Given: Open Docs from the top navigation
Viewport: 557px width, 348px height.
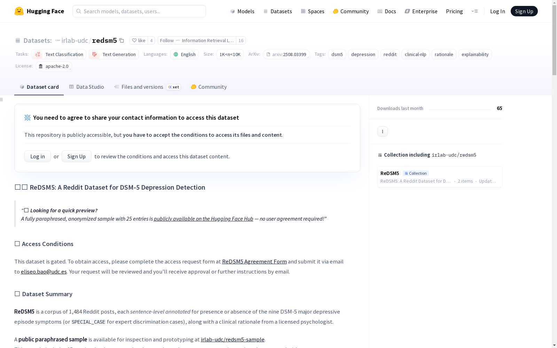Looking at the screenshot, I should point(387,11).
